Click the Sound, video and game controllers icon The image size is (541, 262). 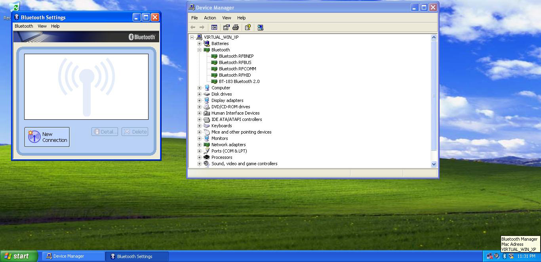pos(207,164)
